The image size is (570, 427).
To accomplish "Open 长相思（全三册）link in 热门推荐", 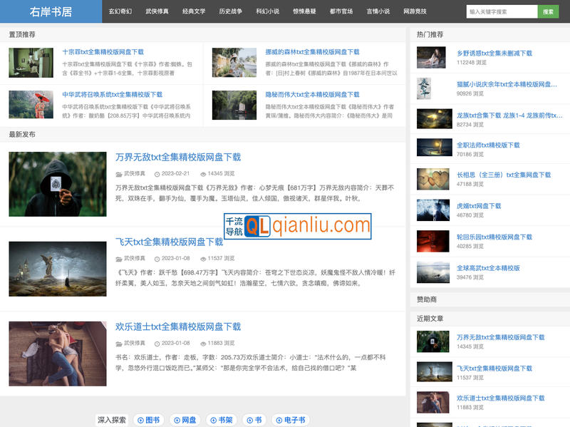I will pos(503,175).
